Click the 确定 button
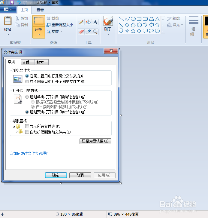 pos(56,175)
